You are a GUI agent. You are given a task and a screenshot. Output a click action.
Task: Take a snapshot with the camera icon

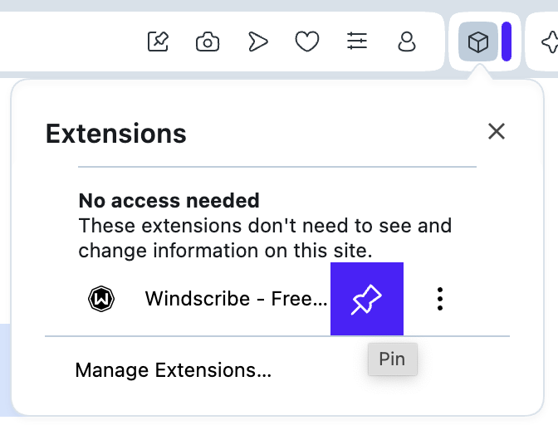click(208, 42)
